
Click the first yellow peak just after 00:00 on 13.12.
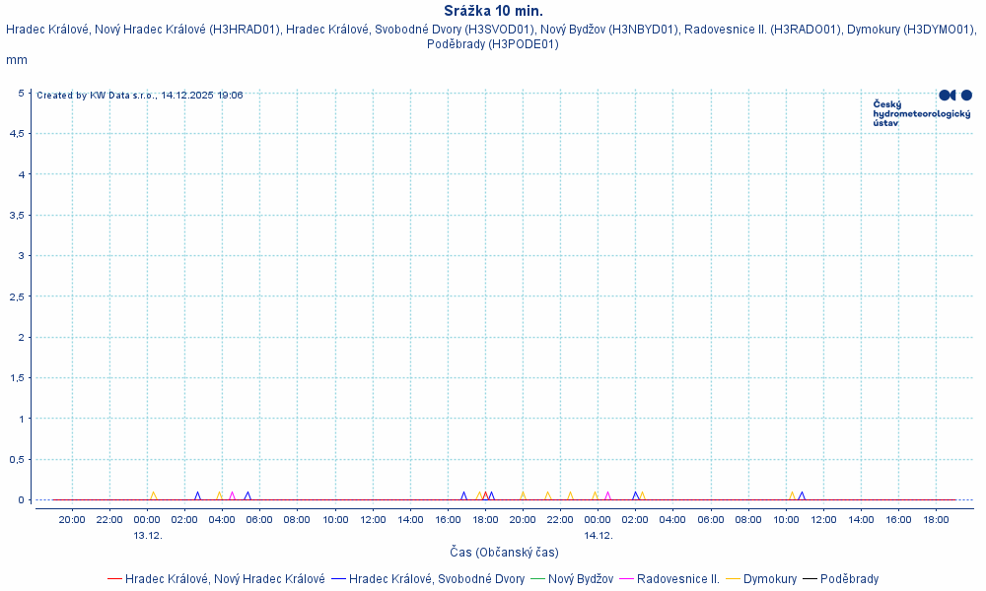pyautogui.click(x=153, y=495)
